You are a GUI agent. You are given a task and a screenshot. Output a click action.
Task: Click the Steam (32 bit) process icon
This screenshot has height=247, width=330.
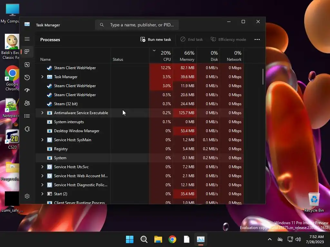click(49, 104)
